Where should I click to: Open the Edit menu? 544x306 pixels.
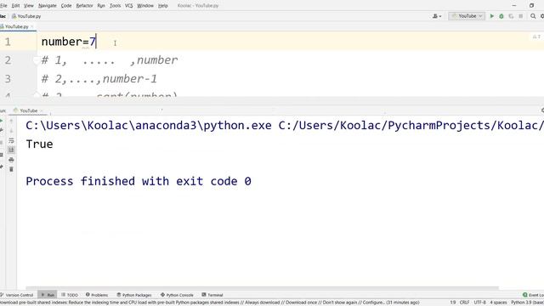[x=15, y=6]
